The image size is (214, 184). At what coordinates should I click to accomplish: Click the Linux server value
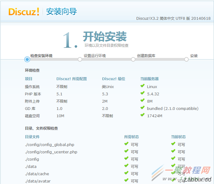152,87
